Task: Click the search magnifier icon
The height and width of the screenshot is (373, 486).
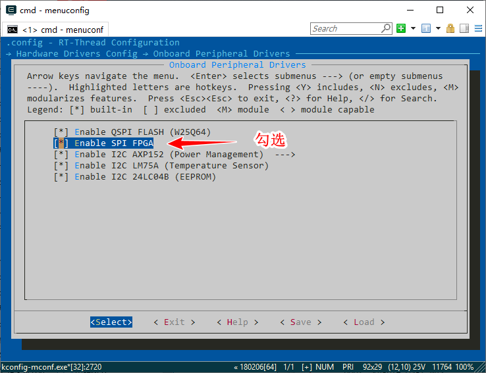Action: coord(386,28)
